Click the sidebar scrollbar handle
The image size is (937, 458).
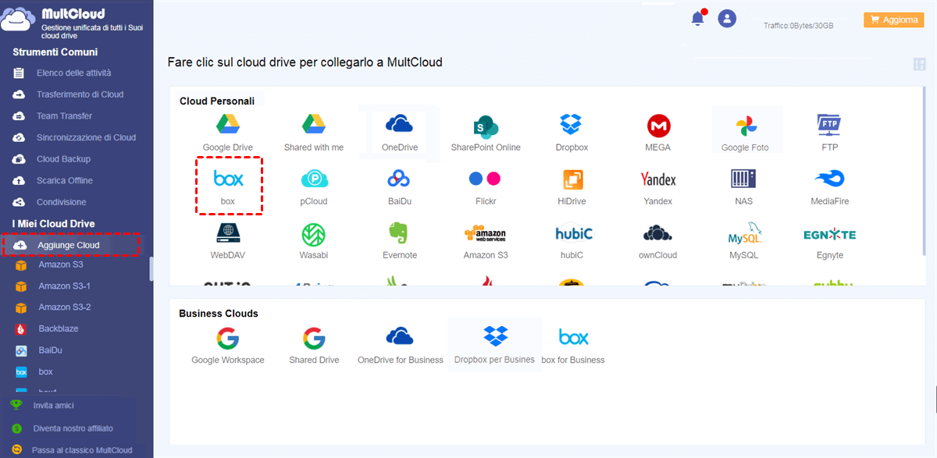pyautogui.click(x=151, y=270)
